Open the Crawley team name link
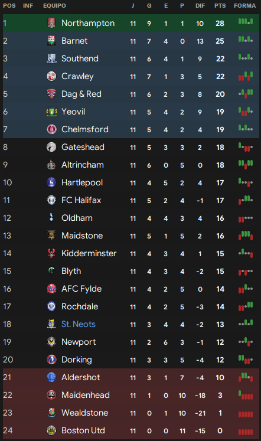The width and height of the screenshot is (261, 441). pos(77,76)
